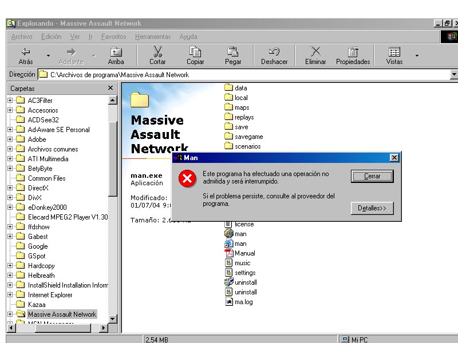Screen dimensions: 458x343
Task: Select the savegame folder
Action: 244,137
